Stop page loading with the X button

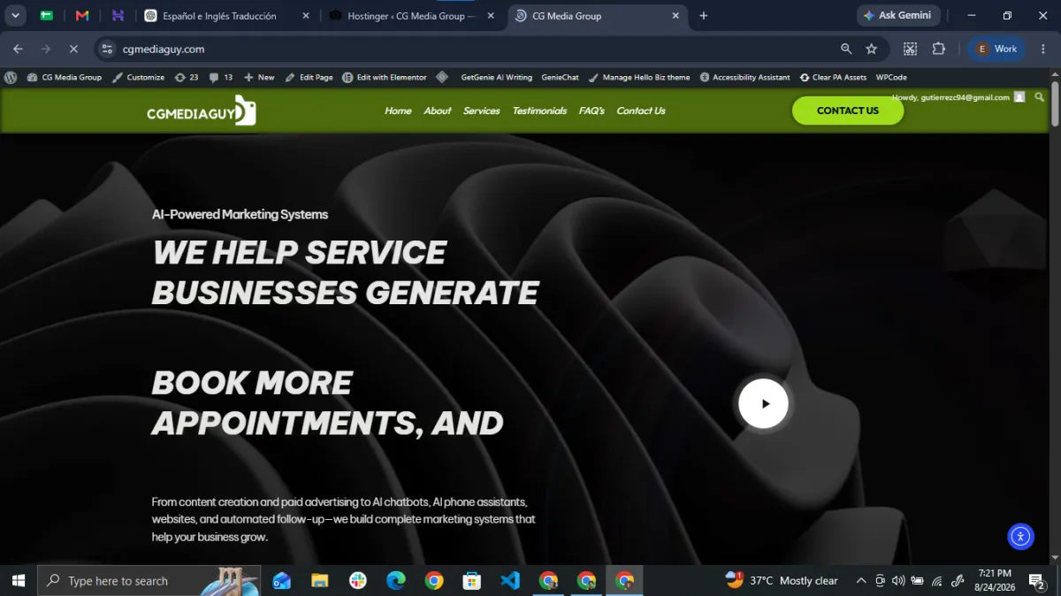pos(74,49)
